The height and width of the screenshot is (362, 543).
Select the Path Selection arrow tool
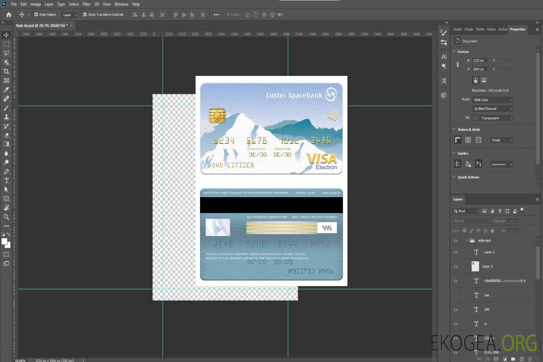(6, 190)
